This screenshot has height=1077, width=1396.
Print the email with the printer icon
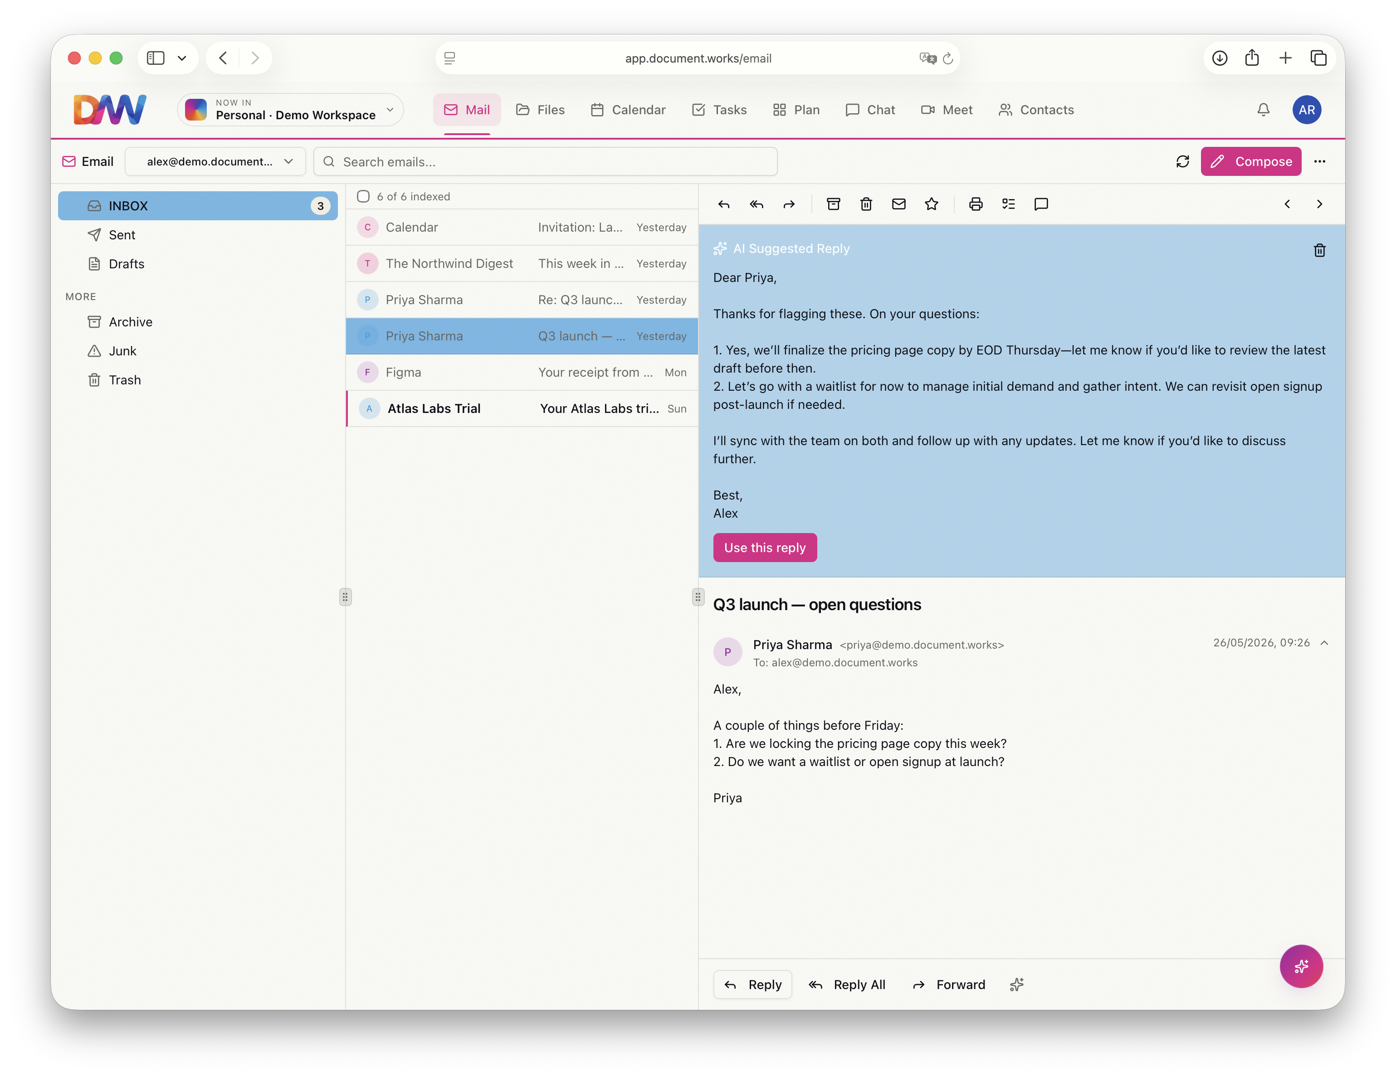[x=976, y=204]
